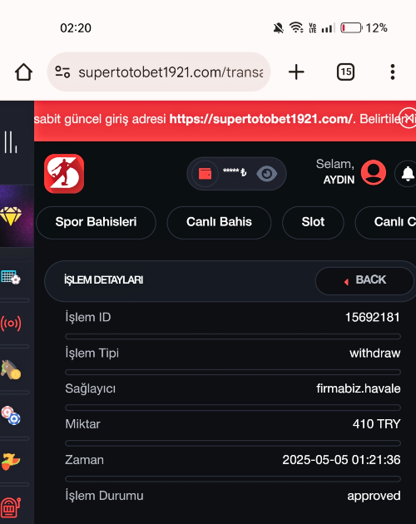Open a new browser tab with plus
The height and width of the screenshot is (524, 416).
[x=296, y=72]
